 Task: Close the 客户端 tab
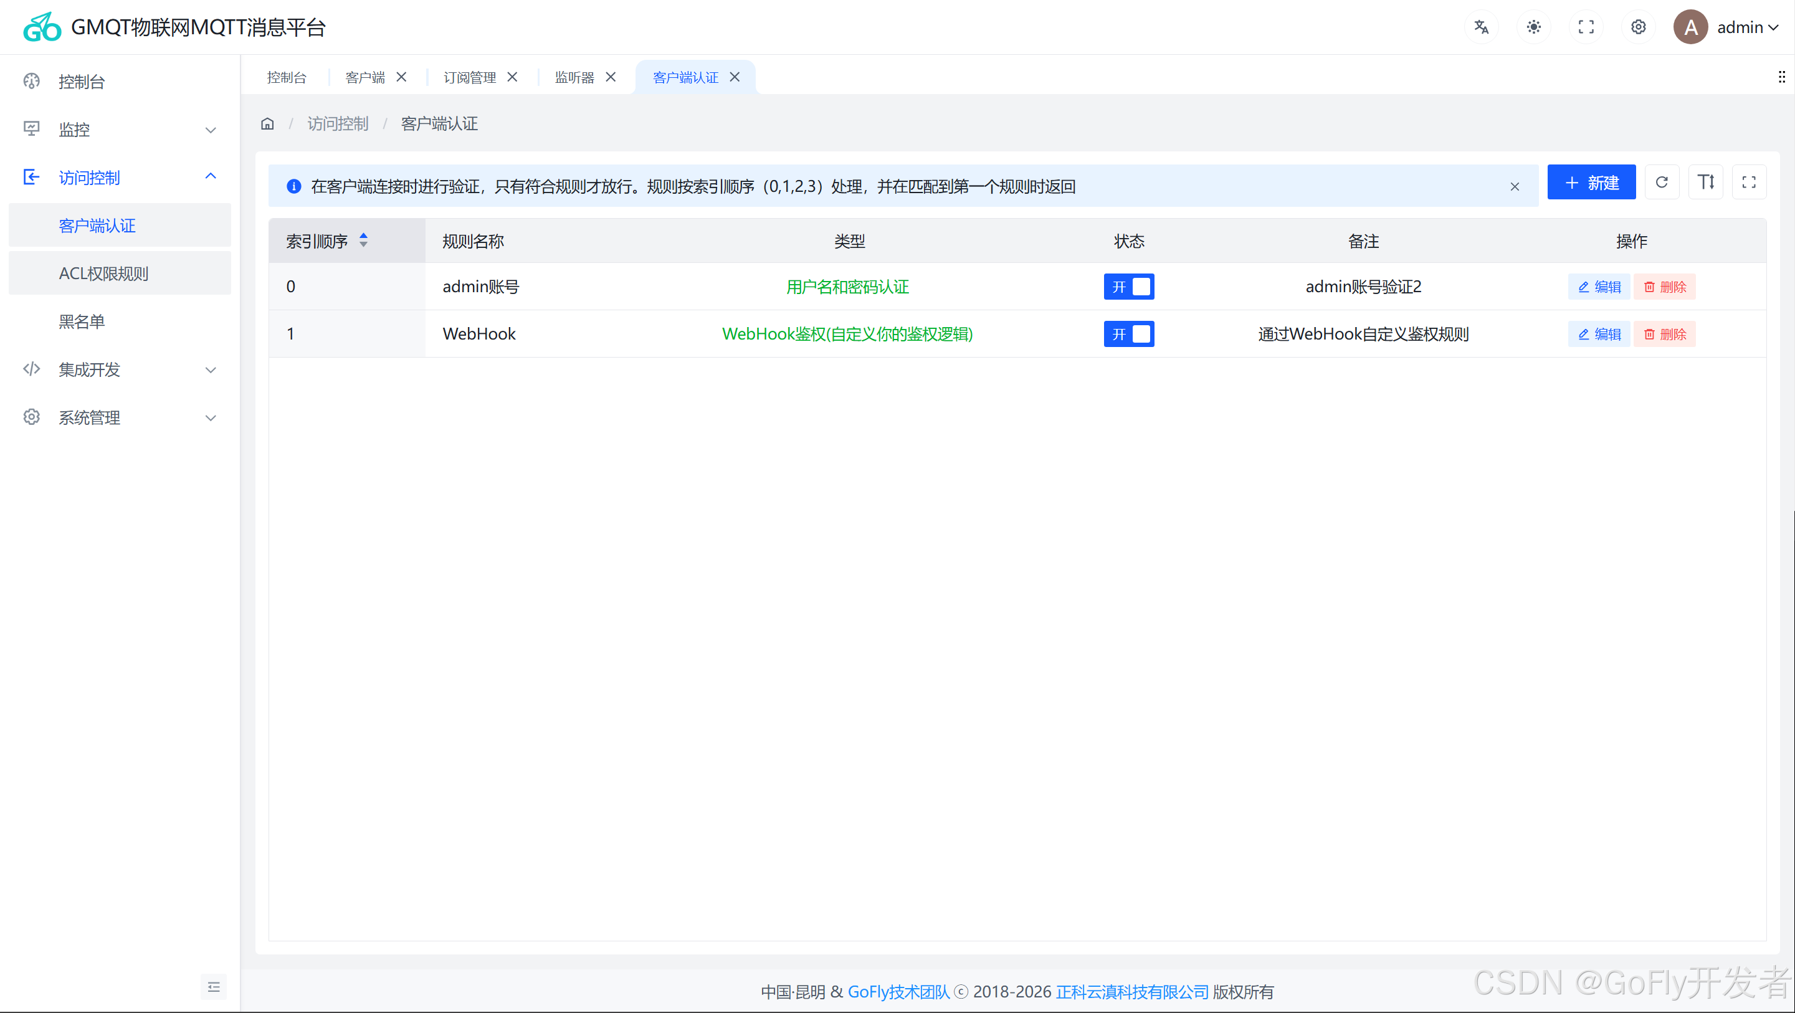point(401,77)
